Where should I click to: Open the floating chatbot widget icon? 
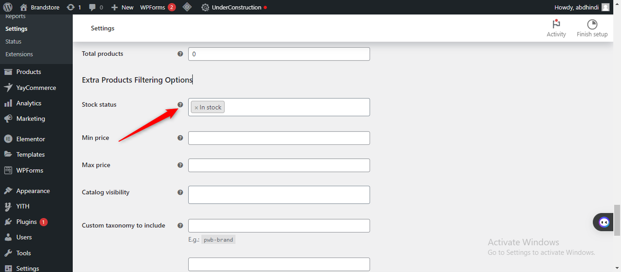coord(604,222)
